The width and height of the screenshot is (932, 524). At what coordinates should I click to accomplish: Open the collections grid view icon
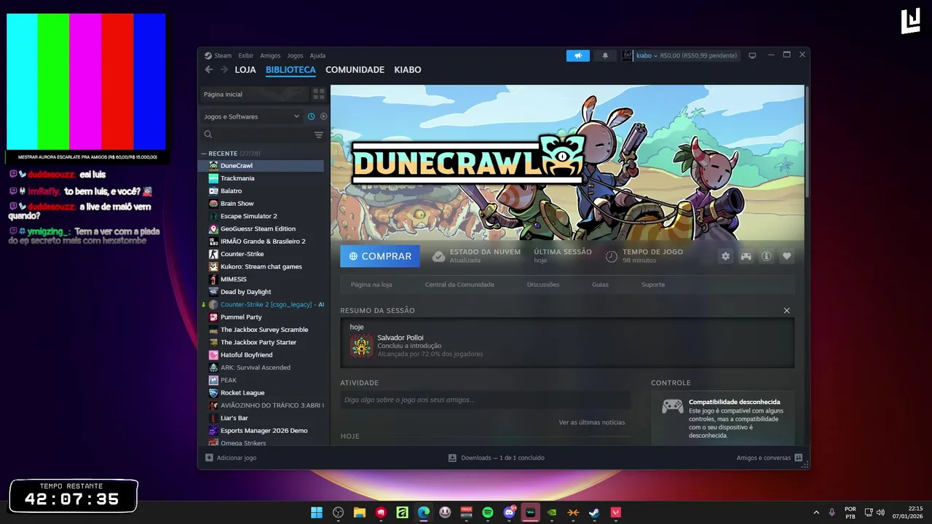point(319,94)
